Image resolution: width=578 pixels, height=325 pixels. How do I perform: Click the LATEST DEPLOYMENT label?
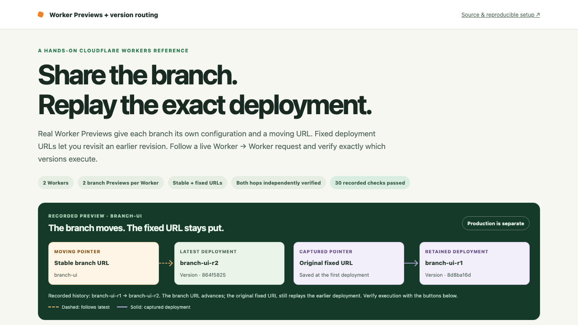[208, 252]
